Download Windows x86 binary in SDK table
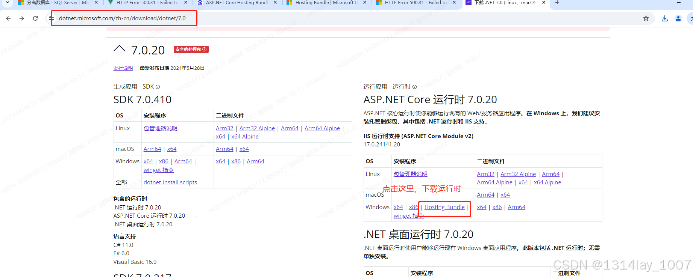This screenshot has width=693, height=277. 236,161
